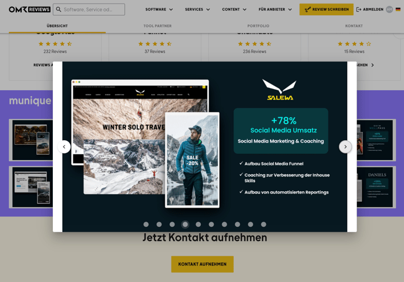Open the user avatar profile icon
Viewport: 404px width, 282px height.
pos(389,9)
